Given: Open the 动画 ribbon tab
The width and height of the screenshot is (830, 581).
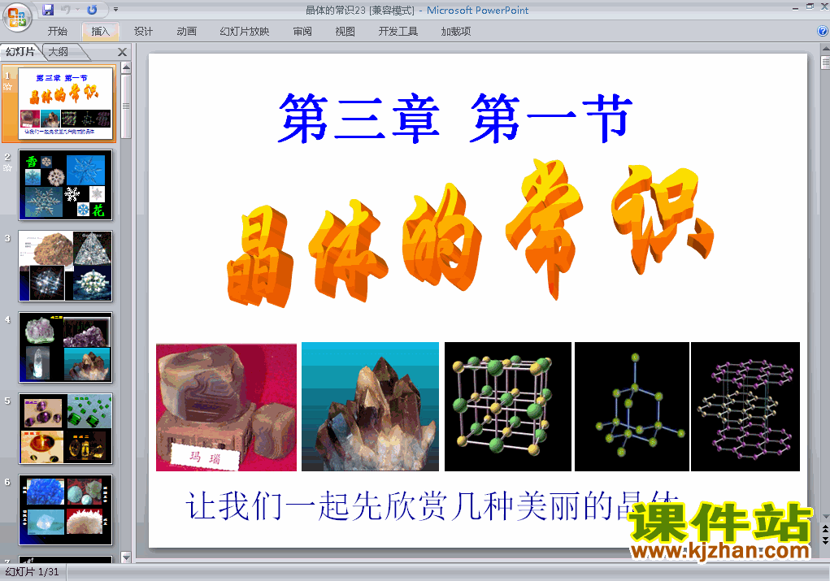Looking at the screenshot, I should 186,31.
